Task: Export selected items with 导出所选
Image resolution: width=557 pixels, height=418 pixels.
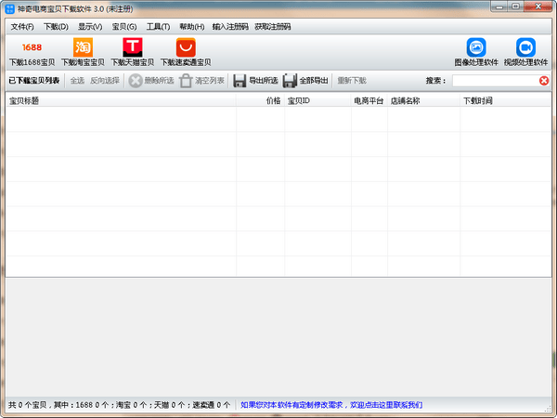Action: pos(254,81)
